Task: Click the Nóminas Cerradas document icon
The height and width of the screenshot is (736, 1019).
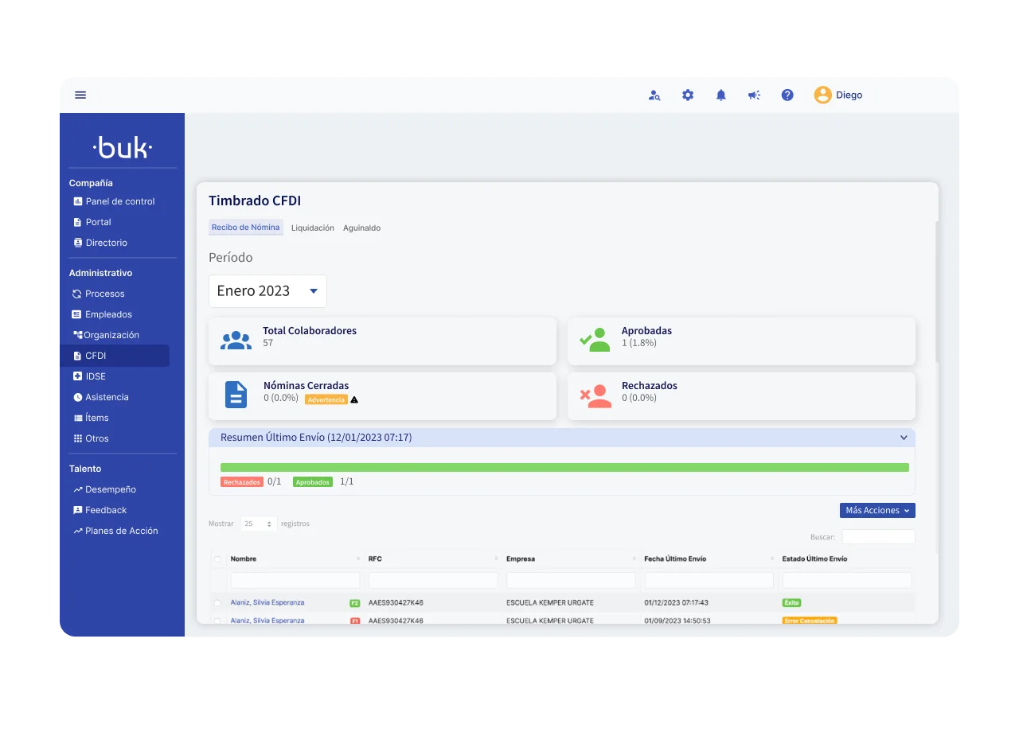Action: [x=236, y=395]
